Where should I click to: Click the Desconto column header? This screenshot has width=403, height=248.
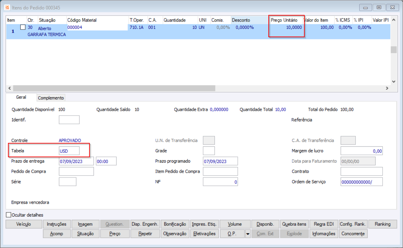click(250, 20)
